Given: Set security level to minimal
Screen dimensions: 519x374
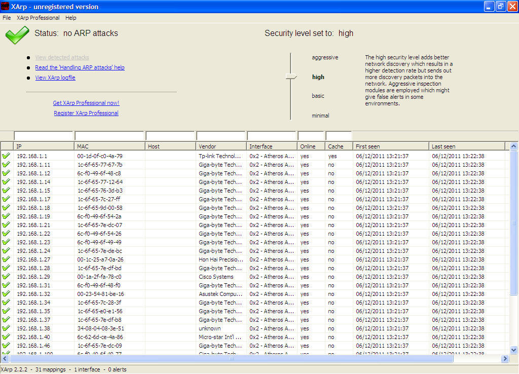Looking at the screenshot, I should (320, 116).
